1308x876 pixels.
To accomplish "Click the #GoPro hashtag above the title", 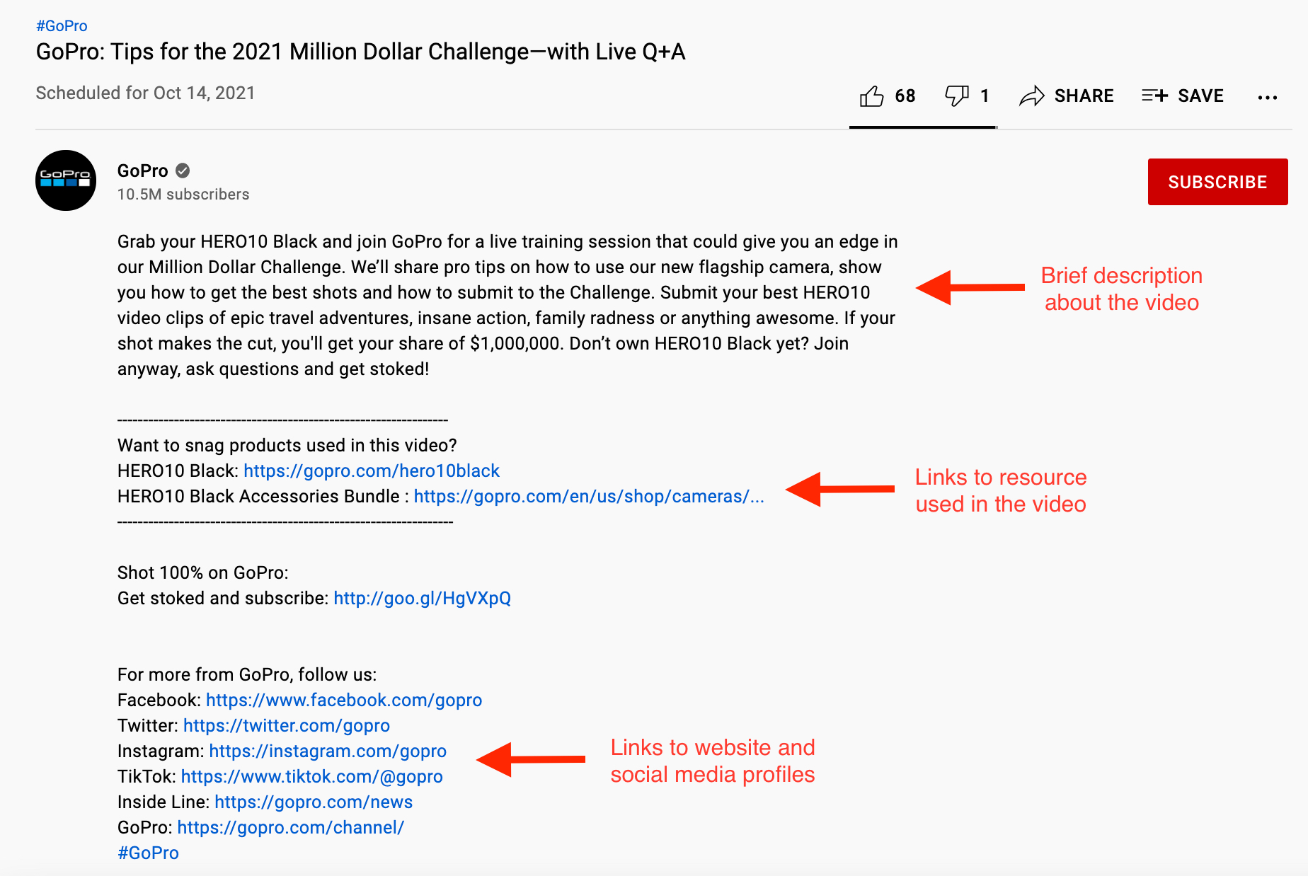I will click(x=62, y=26).
